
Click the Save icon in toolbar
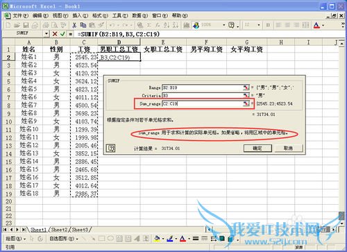tap(26, 25)
